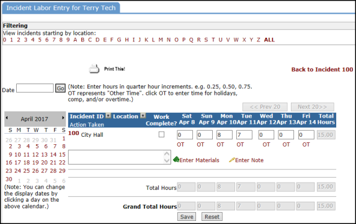This screenshot has width=356, height=224.
Task: Click OT under Sat Apr 8
Action: 180,145
